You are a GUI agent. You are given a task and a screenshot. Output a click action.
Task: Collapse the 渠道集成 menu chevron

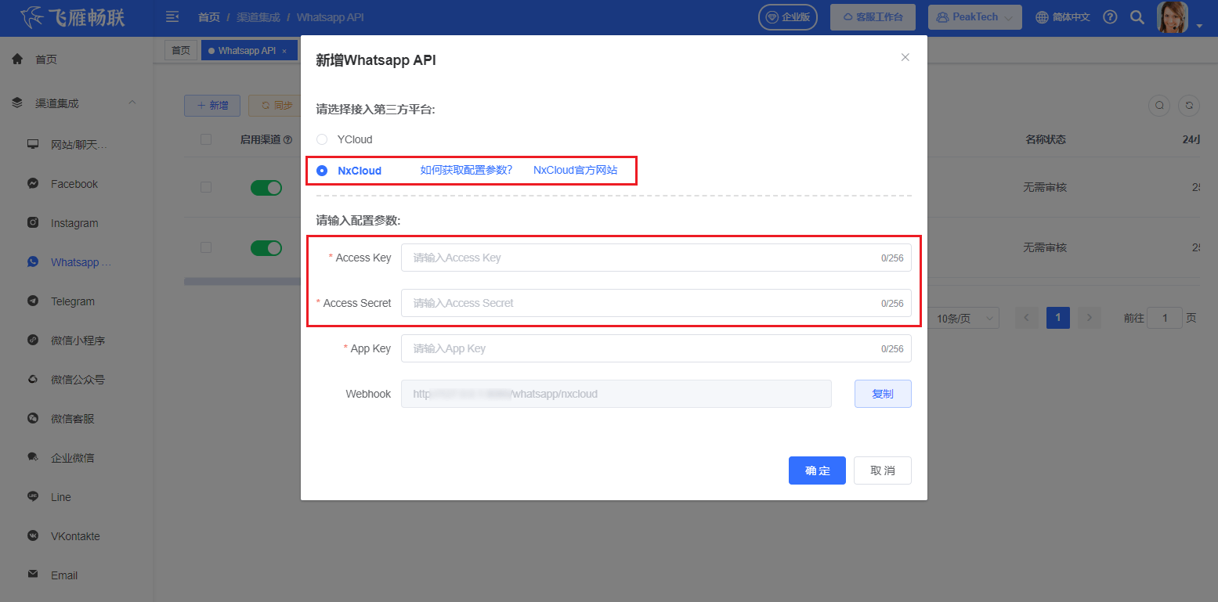[x=132, y=103]
